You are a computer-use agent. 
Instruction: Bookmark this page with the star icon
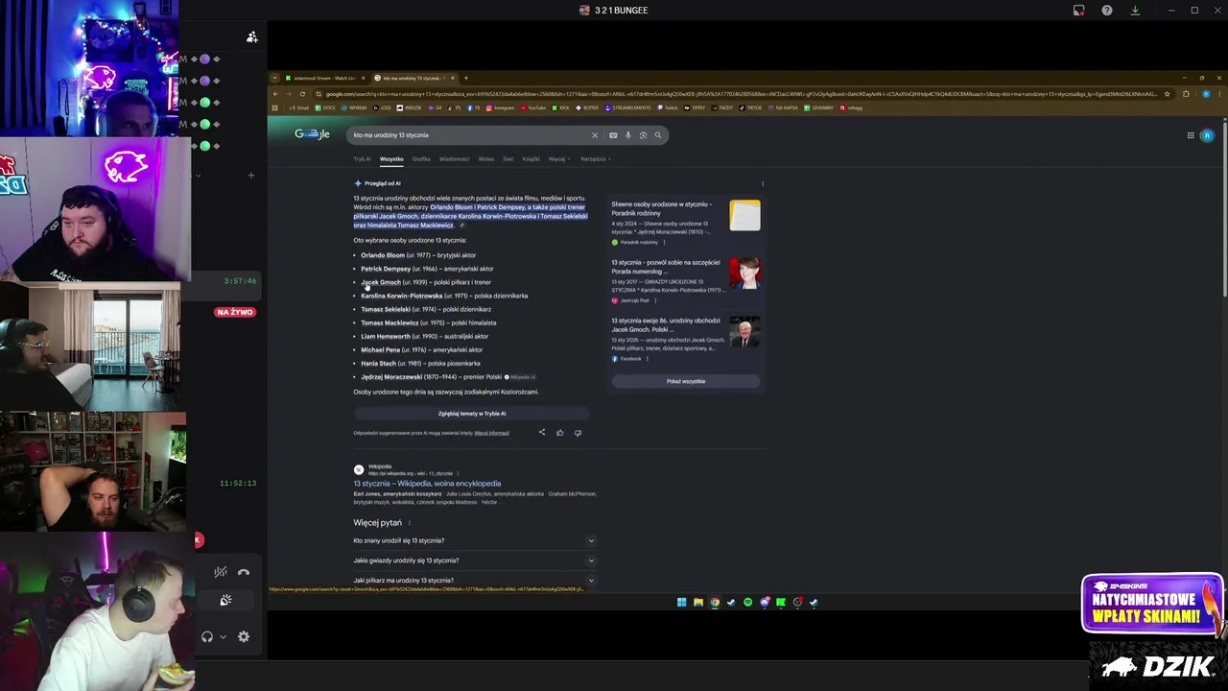pyautogui.click(x=1168, y=94)
